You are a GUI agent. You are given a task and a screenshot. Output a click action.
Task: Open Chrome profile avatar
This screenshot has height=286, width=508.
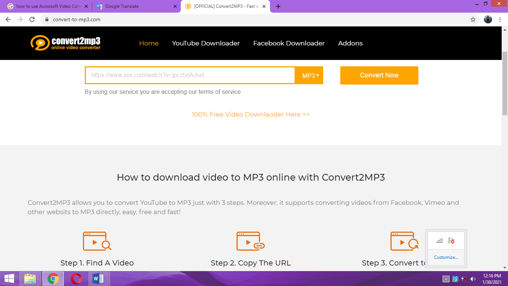click(488, 19)
